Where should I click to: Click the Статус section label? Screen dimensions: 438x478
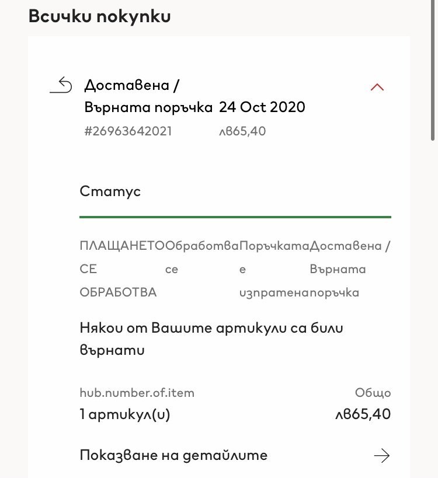(x=110, y=191)
